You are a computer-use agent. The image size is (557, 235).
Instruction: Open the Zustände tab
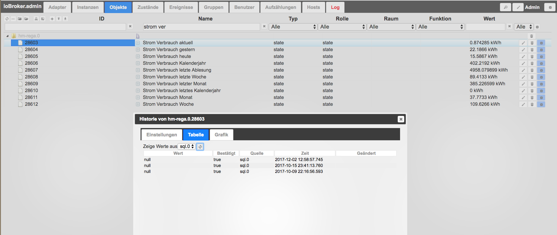(148, 7)
